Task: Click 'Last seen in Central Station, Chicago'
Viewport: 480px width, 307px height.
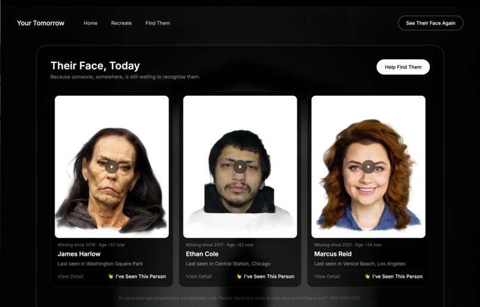Action: click(x=228, y=264)
